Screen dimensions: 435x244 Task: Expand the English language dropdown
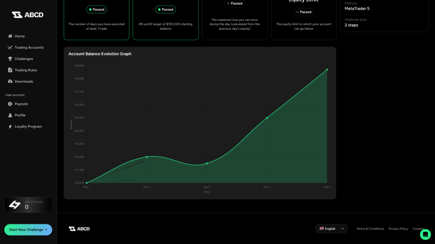331,229
